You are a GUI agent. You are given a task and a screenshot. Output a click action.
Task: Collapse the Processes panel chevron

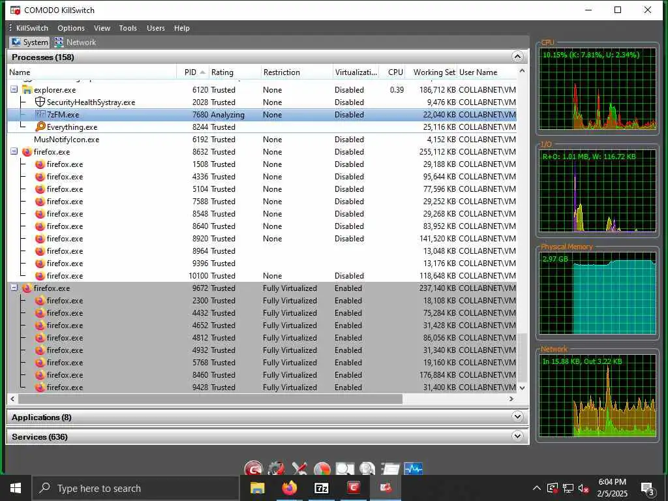click(517, 57)
